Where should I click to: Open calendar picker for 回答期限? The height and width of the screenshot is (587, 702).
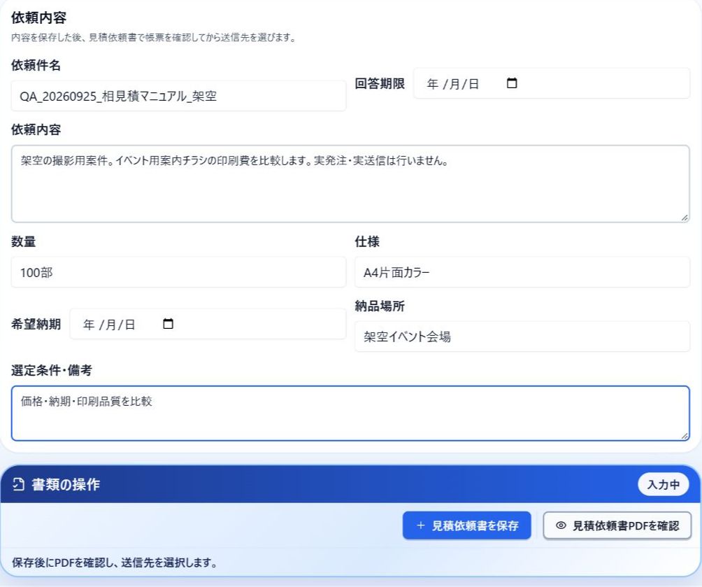(x=512, y=83)
